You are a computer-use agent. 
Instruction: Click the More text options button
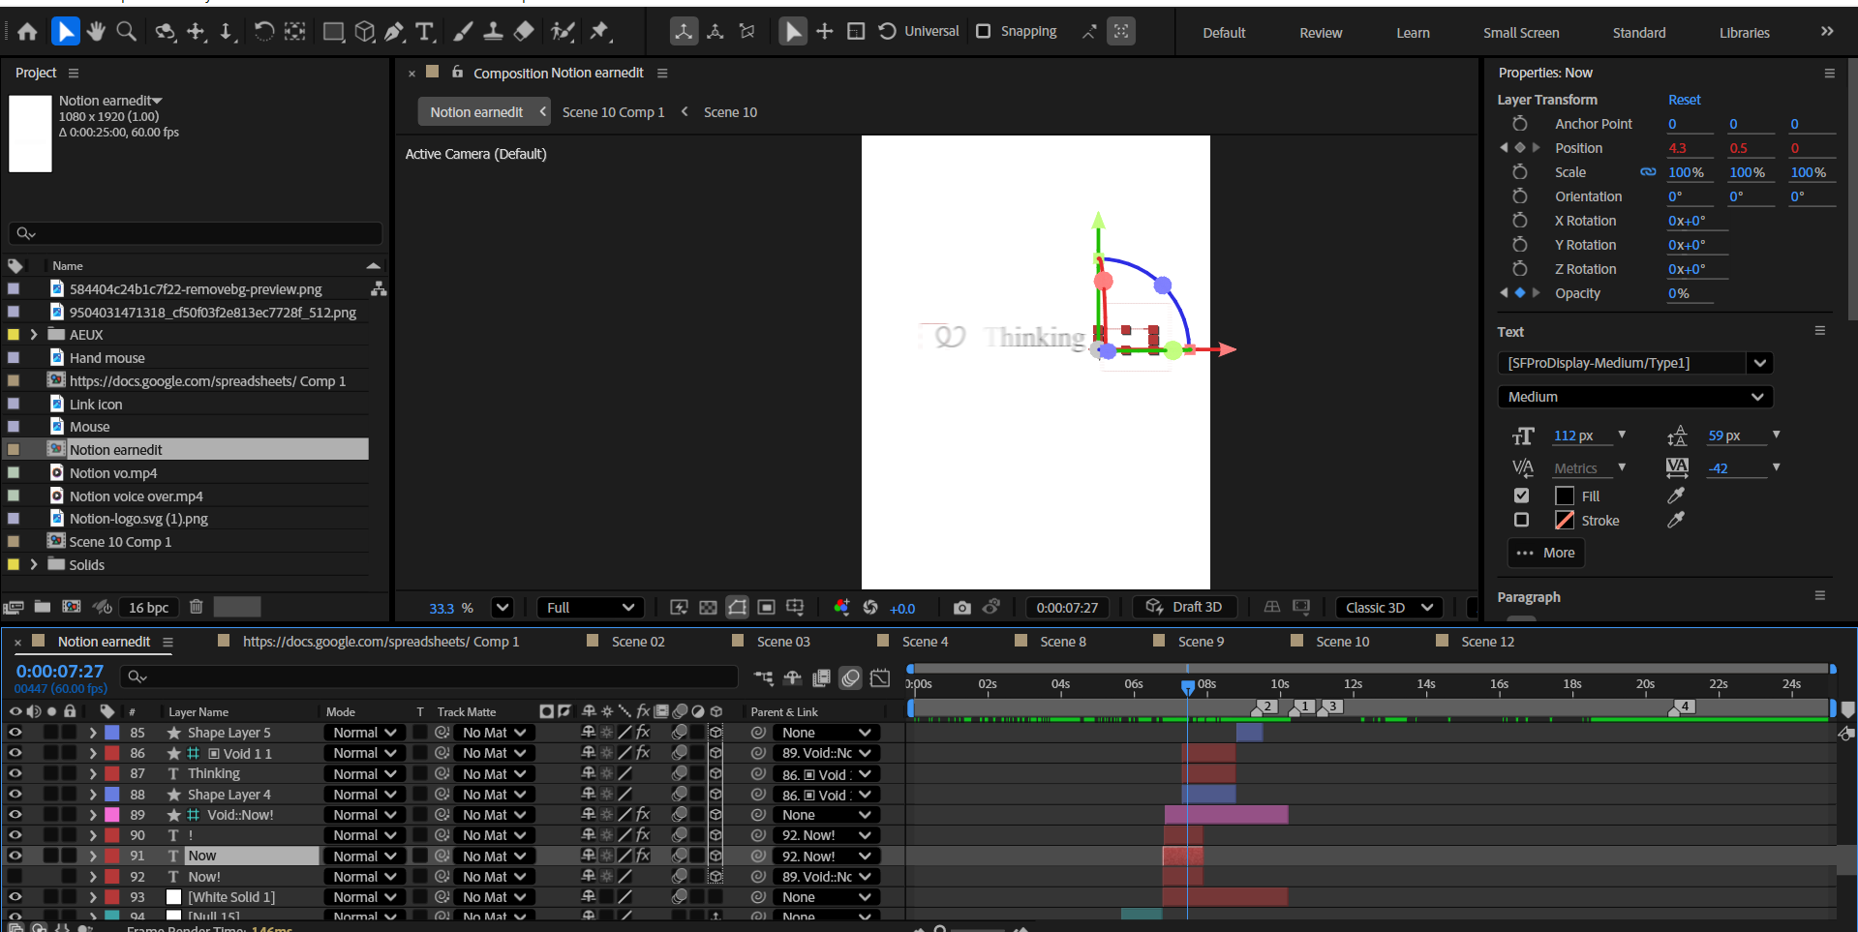tap(1546, 553)
